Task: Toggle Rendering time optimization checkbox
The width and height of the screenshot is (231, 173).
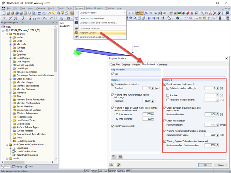Action: point(113,84)
